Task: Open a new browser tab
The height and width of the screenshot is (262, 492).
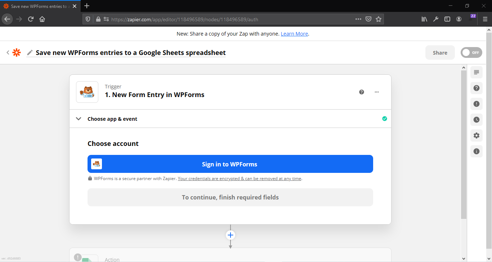Action: point(87,6)
